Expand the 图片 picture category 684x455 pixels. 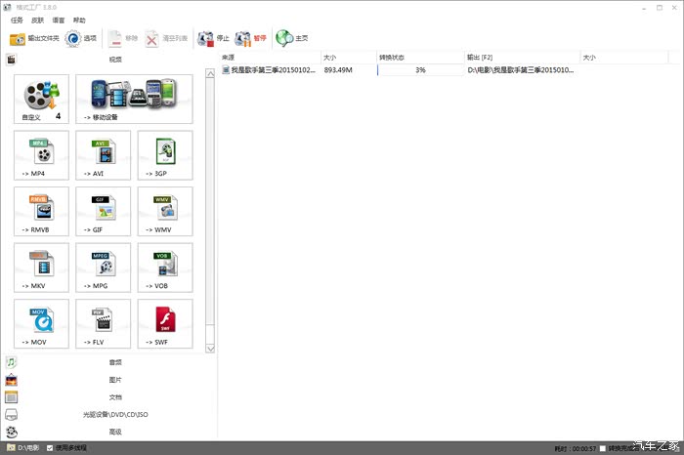pyautogui.click(x=114, y=380)
